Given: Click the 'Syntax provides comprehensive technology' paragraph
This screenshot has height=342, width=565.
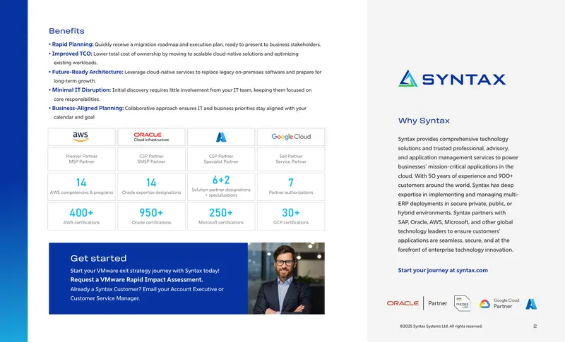Looking at the screenshot, I should tap(458, 194).
